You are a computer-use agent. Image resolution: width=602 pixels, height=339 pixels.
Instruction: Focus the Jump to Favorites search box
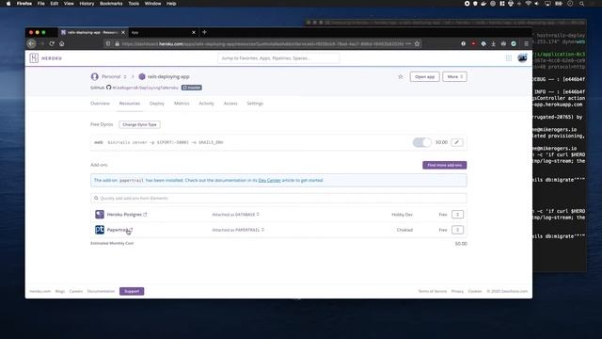[278, 58]
